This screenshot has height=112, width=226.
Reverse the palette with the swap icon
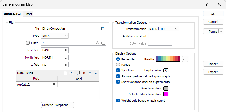click(185, 59)
